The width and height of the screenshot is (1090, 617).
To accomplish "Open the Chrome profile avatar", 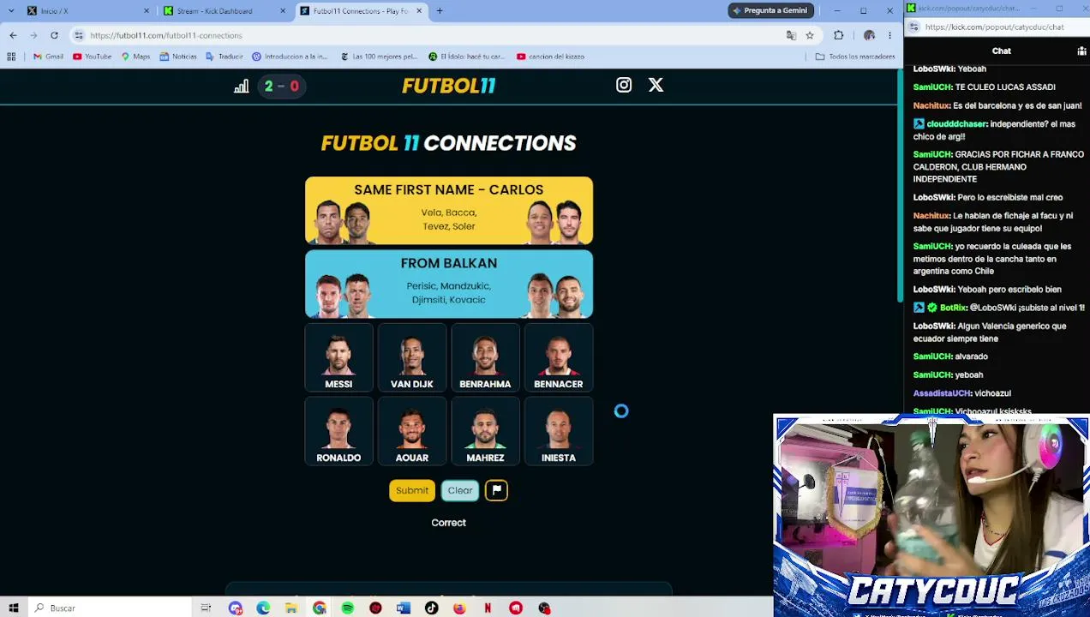I will (869, 35).
